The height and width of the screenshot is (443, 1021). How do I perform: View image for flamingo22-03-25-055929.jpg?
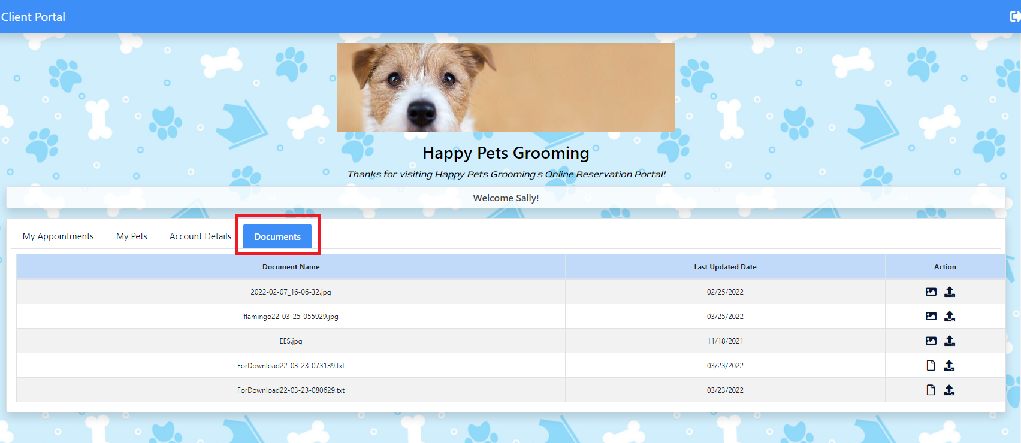(x=931, y=316)
